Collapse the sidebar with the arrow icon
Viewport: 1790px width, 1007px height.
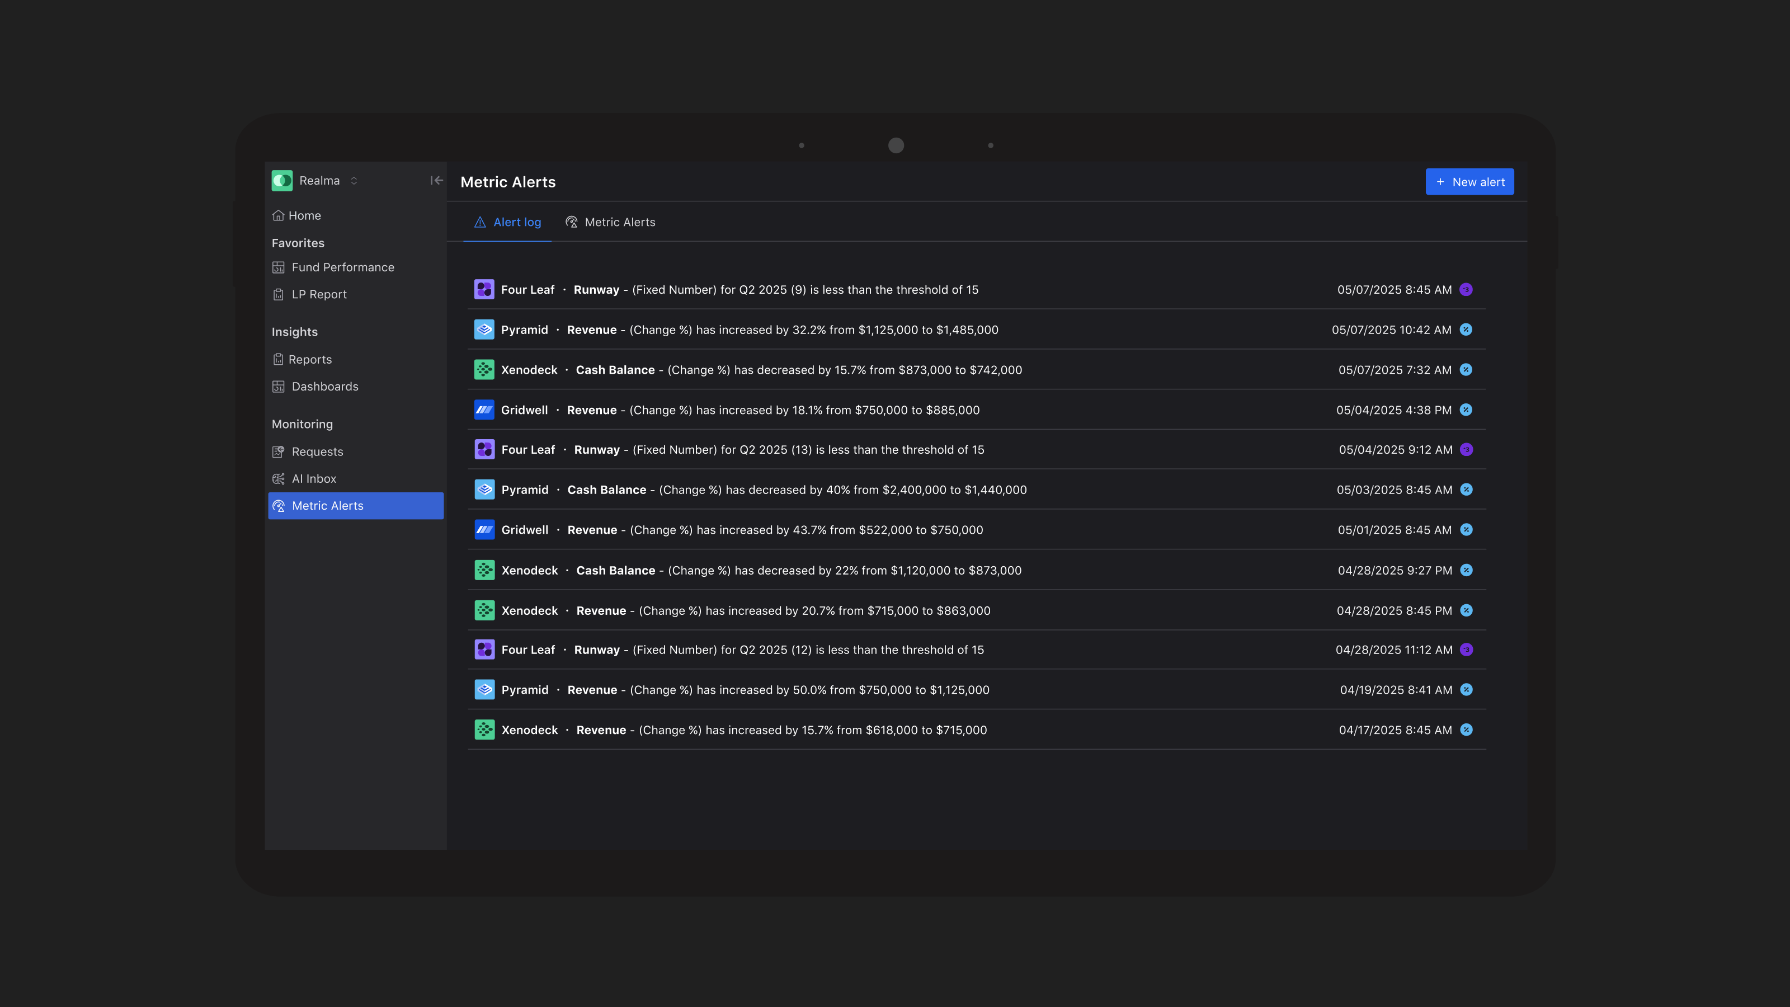point(436,181)
